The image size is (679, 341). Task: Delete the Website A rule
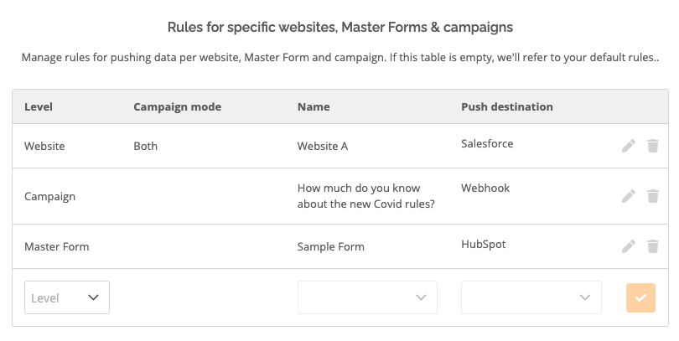tap(652, 146)
